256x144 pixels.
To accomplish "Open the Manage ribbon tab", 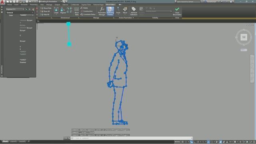I will [49, 5].
